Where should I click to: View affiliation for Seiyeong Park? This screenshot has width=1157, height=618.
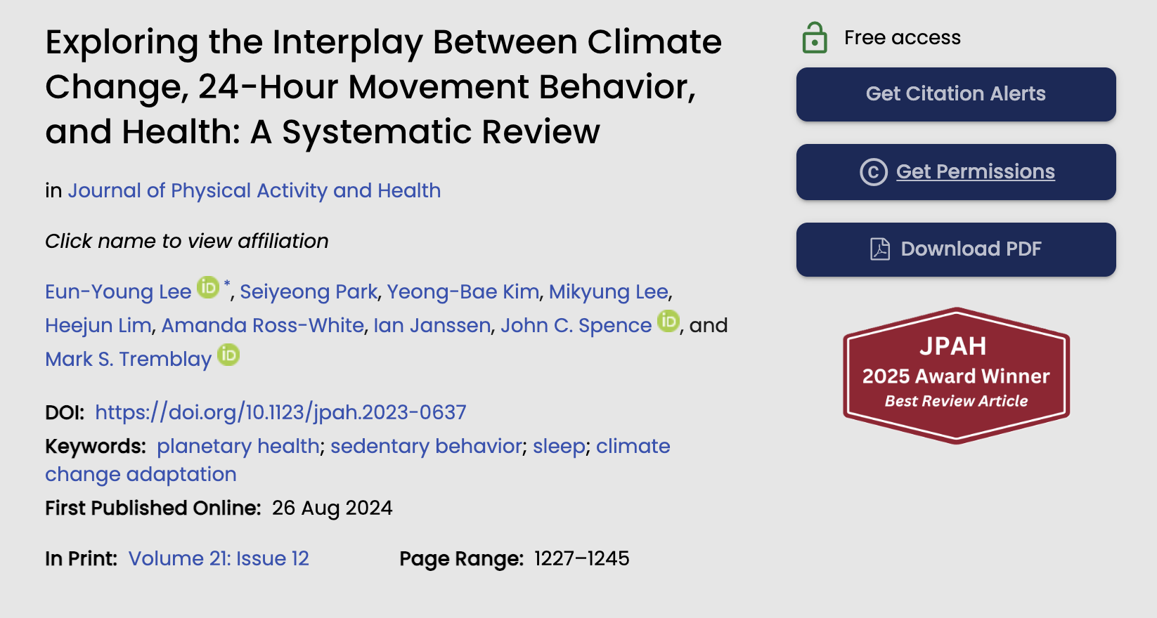coord(309,291)
